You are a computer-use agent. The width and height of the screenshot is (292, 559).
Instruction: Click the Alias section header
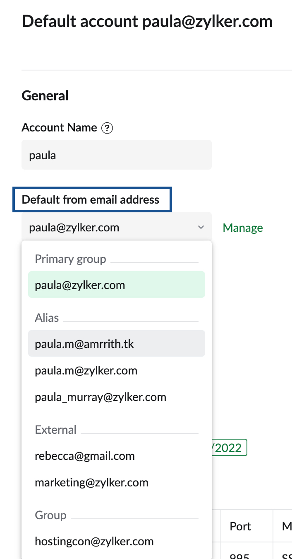pyautogui.click(x=47, y=318)
